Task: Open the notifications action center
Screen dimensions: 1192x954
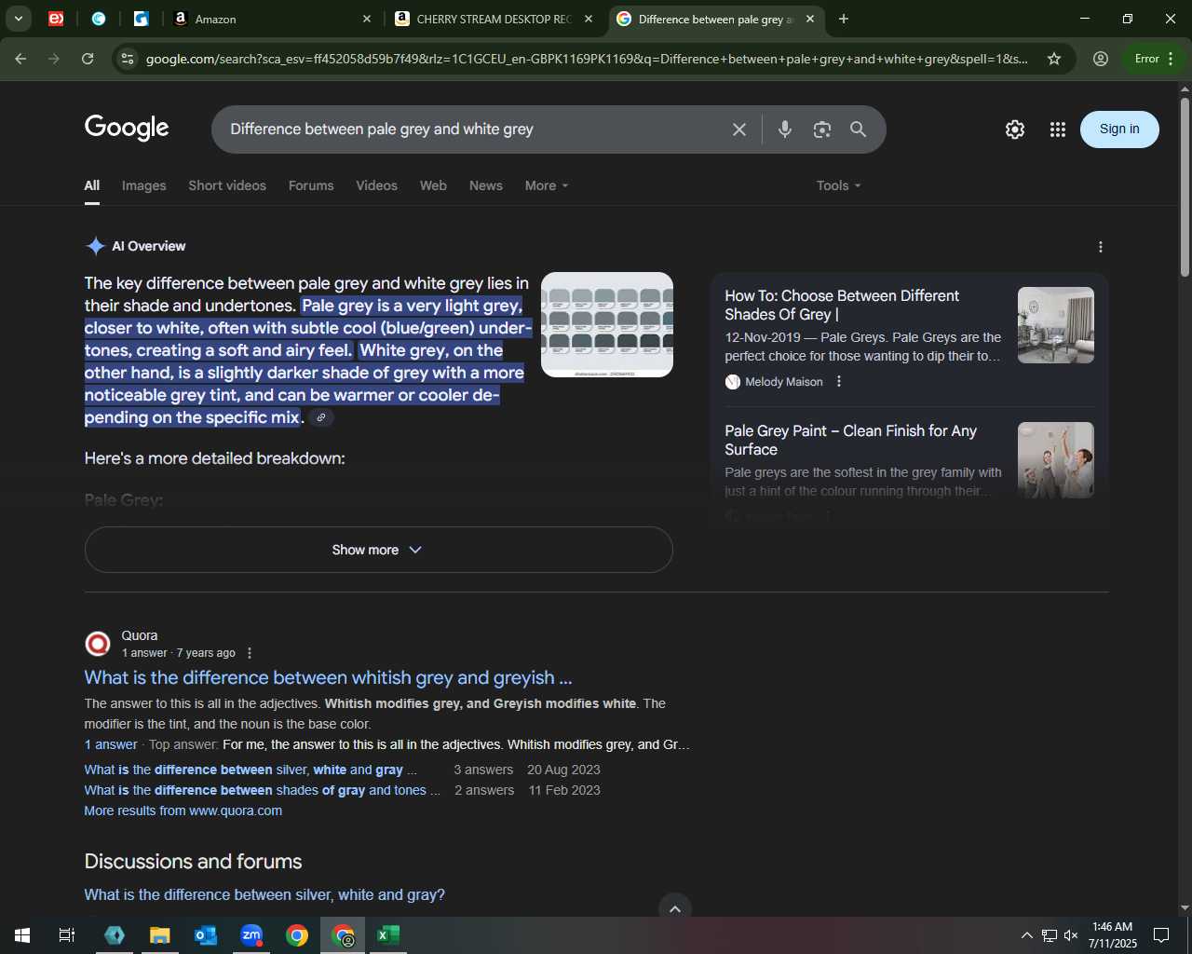Action: pos(1161,935)
